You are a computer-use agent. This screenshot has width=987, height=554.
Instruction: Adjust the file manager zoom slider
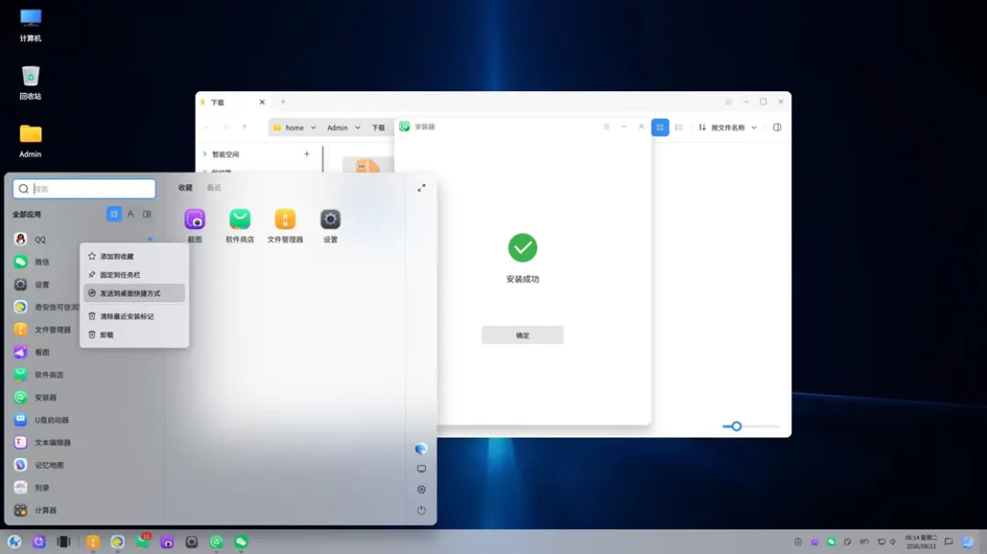click(737, 426)
